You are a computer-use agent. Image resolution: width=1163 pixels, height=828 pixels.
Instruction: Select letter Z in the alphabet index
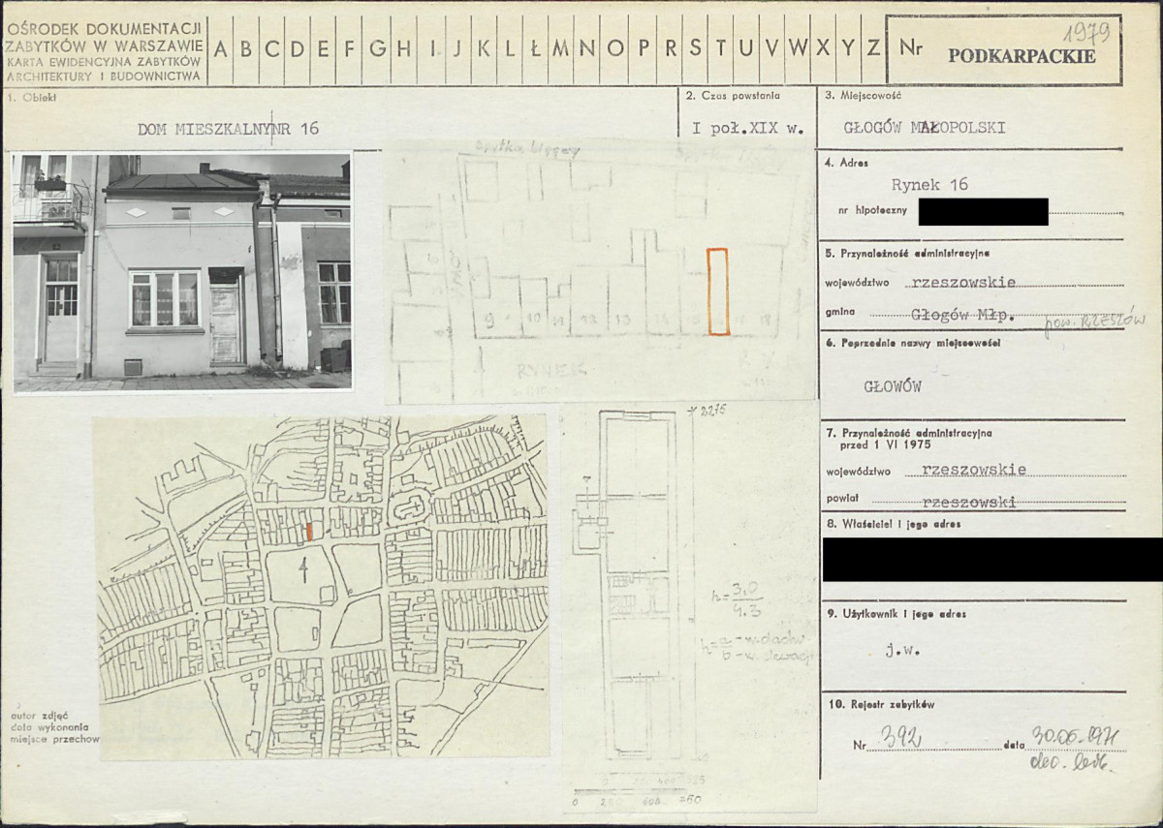tap(872, 48)
